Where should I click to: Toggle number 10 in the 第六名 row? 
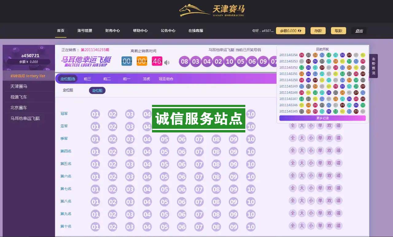tap(251, 177)
